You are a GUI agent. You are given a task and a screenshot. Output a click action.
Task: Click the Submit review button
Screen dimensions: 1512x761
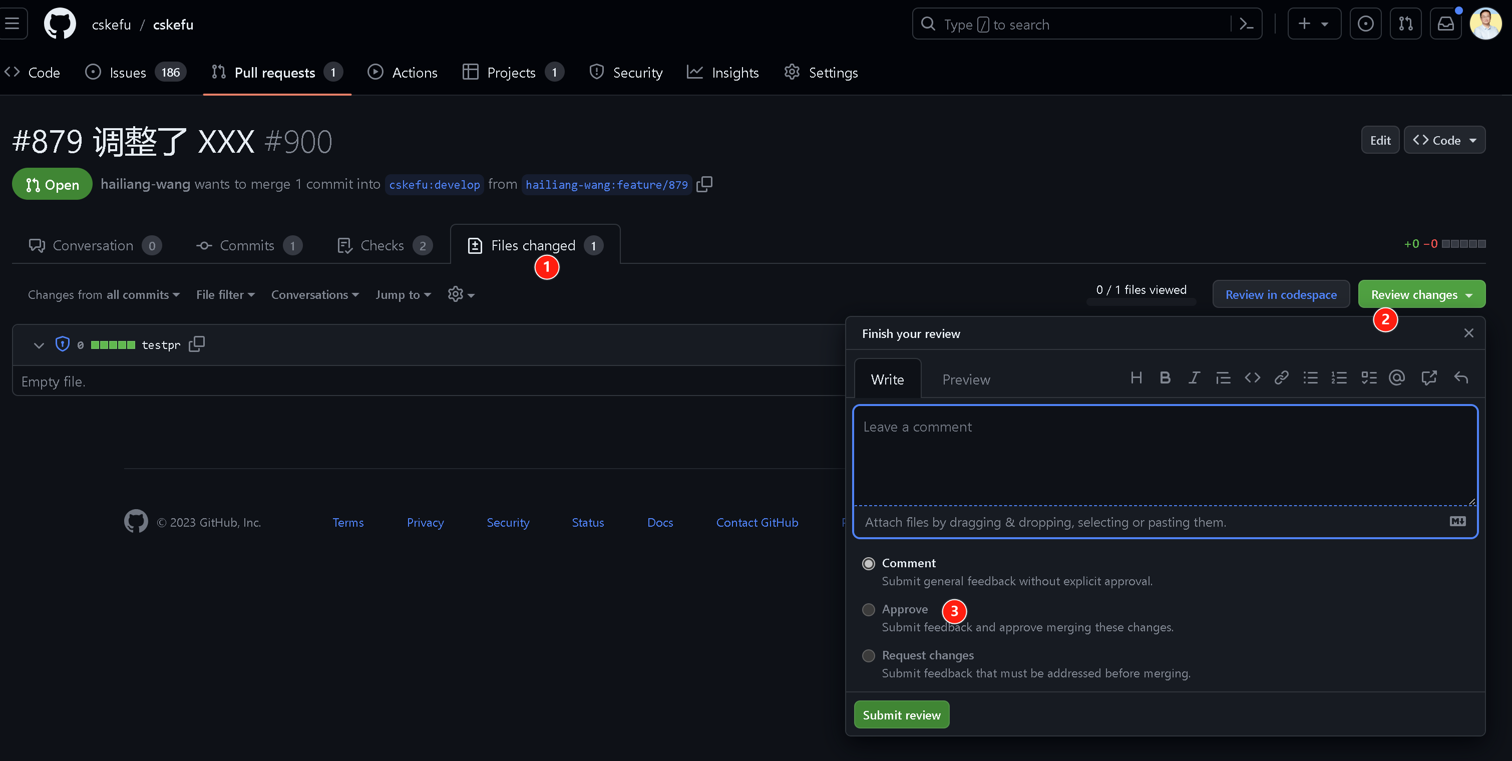click(902, 714)
